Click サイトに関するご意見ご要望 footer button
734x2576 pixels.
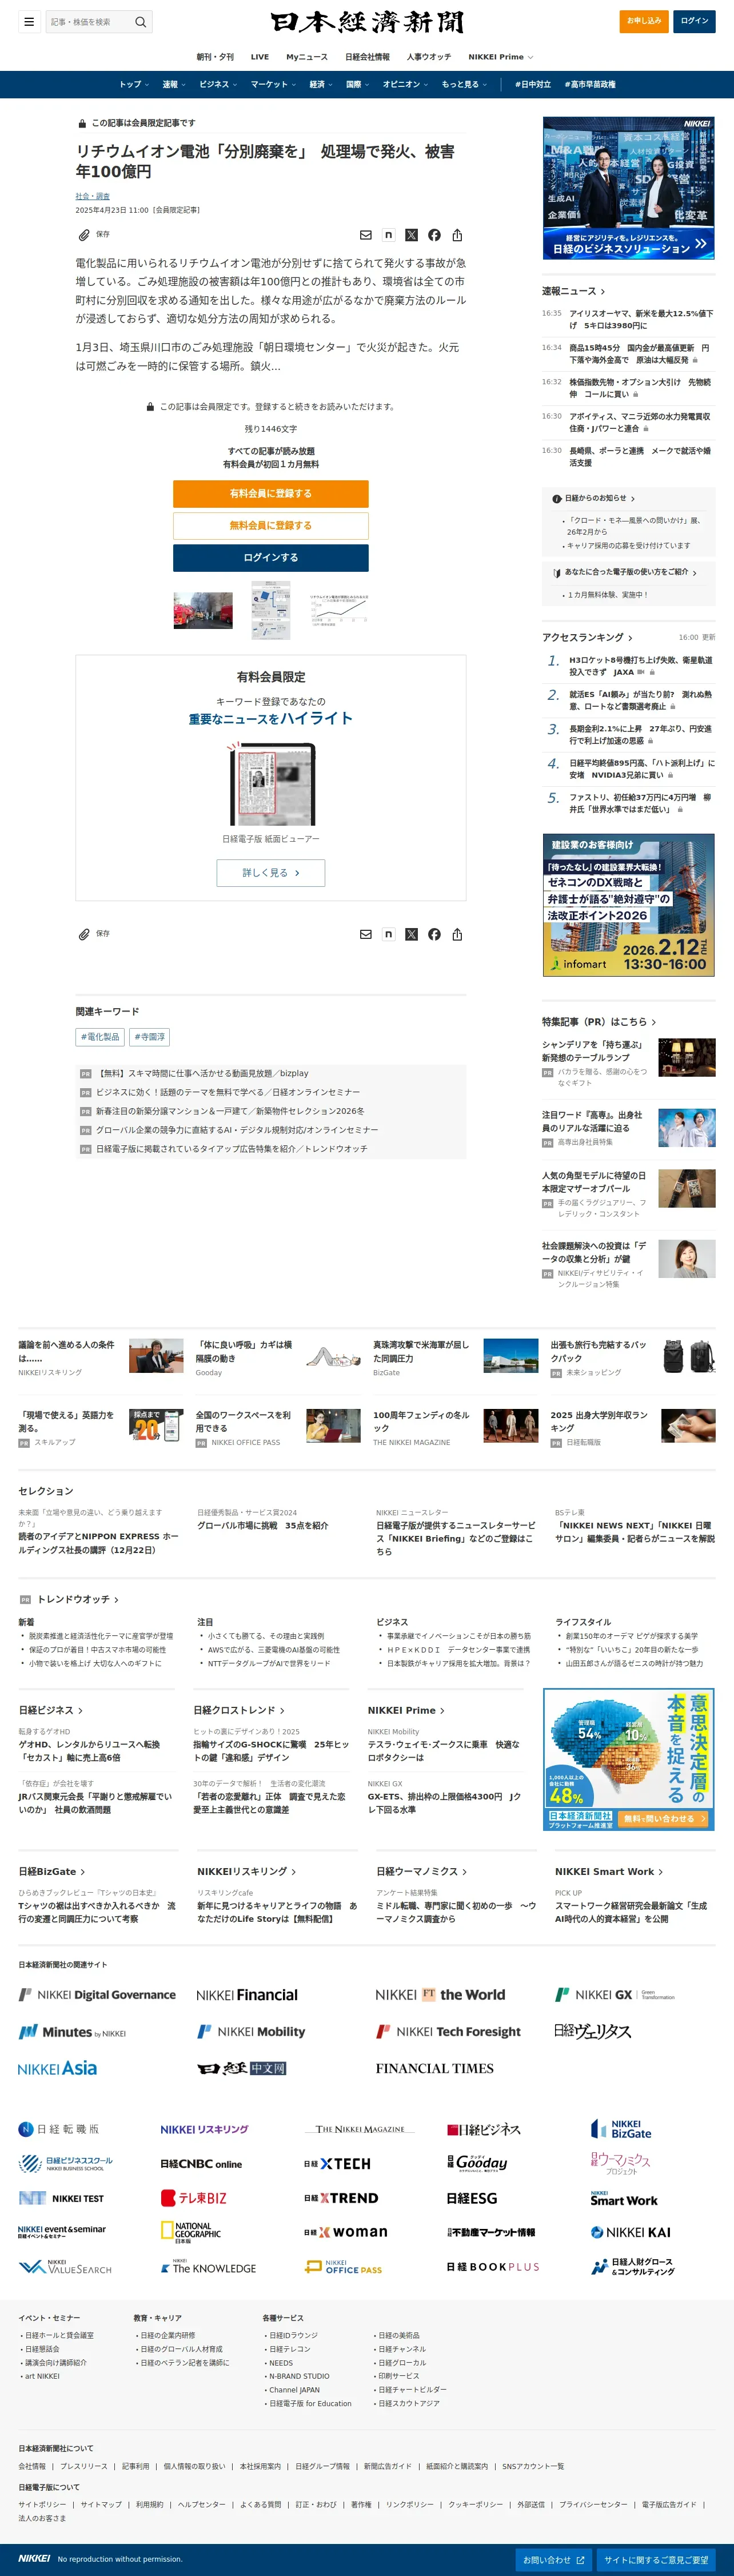pyautogui.click(x=656, y=2559)
